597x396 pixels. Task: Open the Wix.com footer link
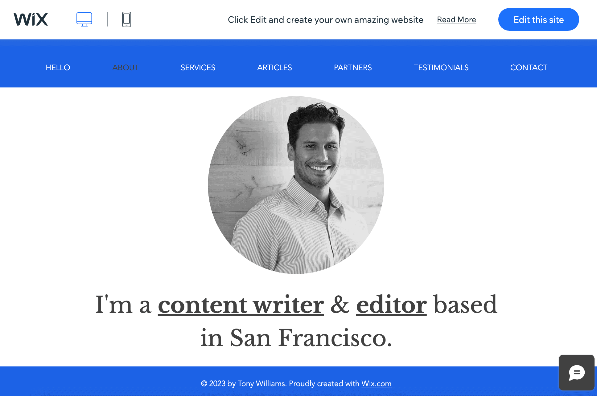(376, 383)
